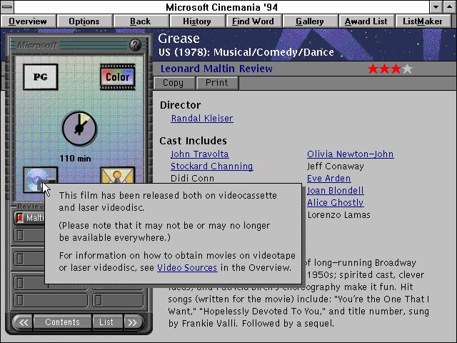Click the star rating next to Maltin Review

point(390,69)
